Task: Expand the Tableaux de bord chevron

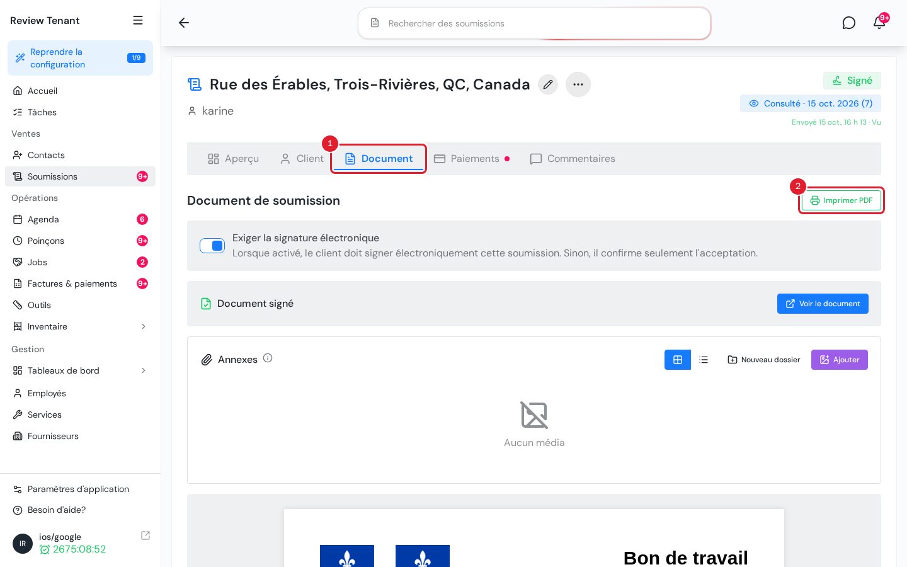Action: [144, 370]
